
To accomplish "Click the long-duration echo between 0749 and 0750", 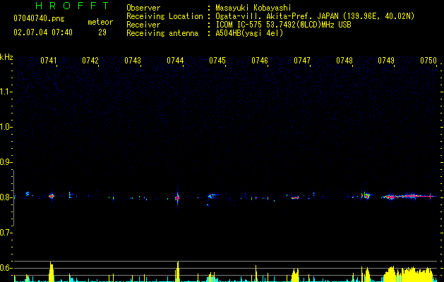I will click(409, 196).
